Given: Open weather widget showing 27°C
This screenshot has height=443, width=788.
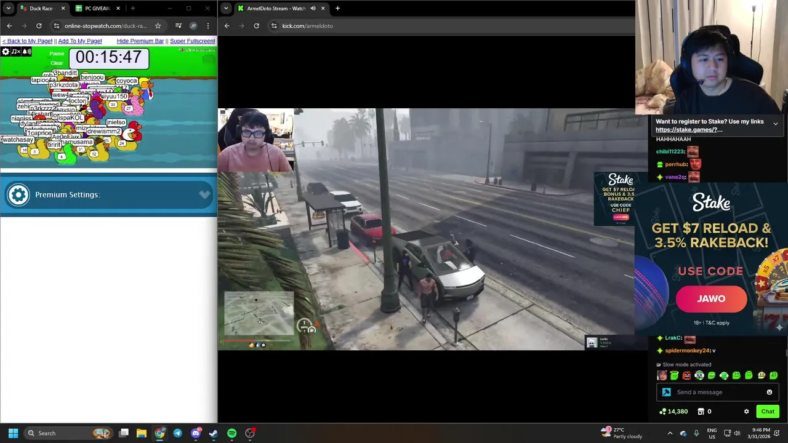Looking at the screenshot, I should [622, 433].
